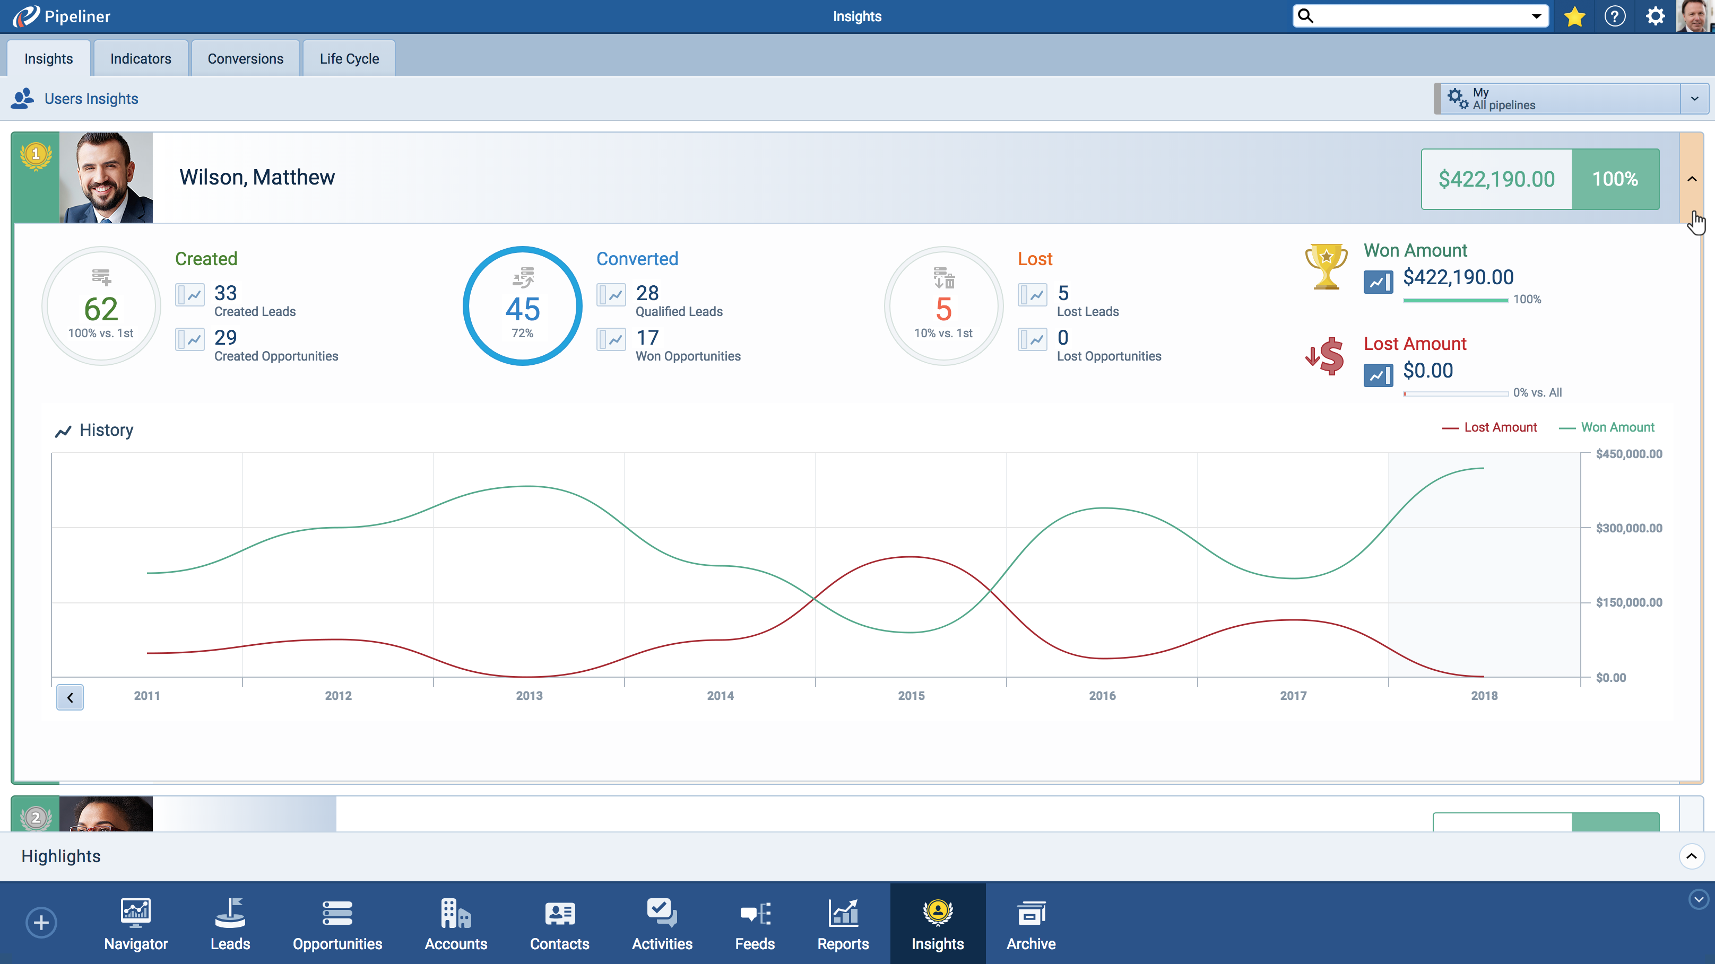Screen dimensions: 1715x964
Task: Switch to the Conversions tab
Action: point(245,58)
